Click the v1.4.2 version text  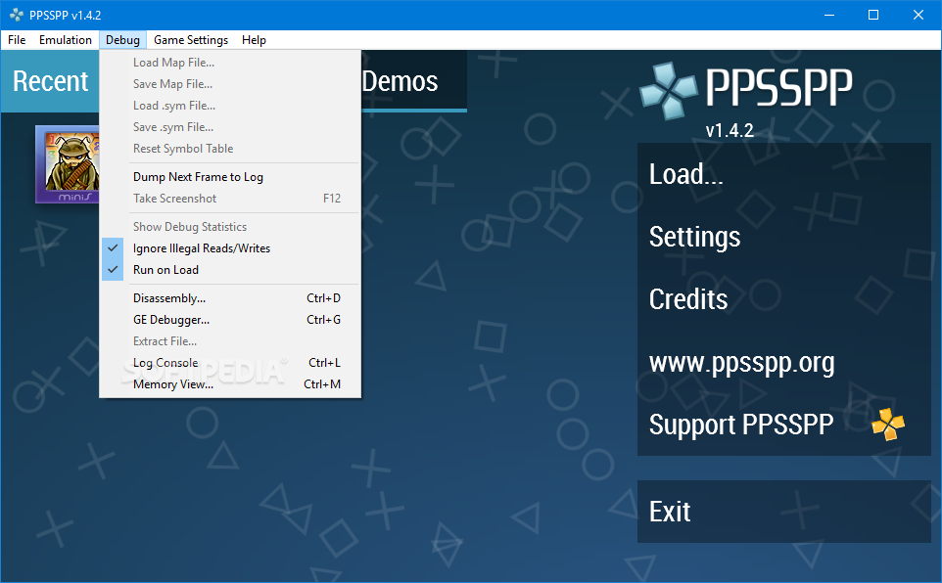(x=730, y=130)
